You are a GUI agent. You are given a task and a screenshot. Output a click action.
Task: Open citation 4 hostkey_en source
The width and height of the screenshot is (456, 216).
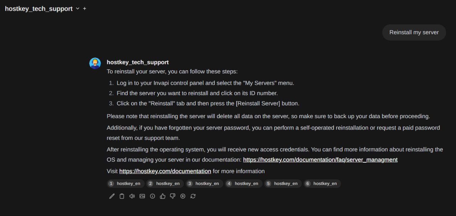tap(244, 184)
